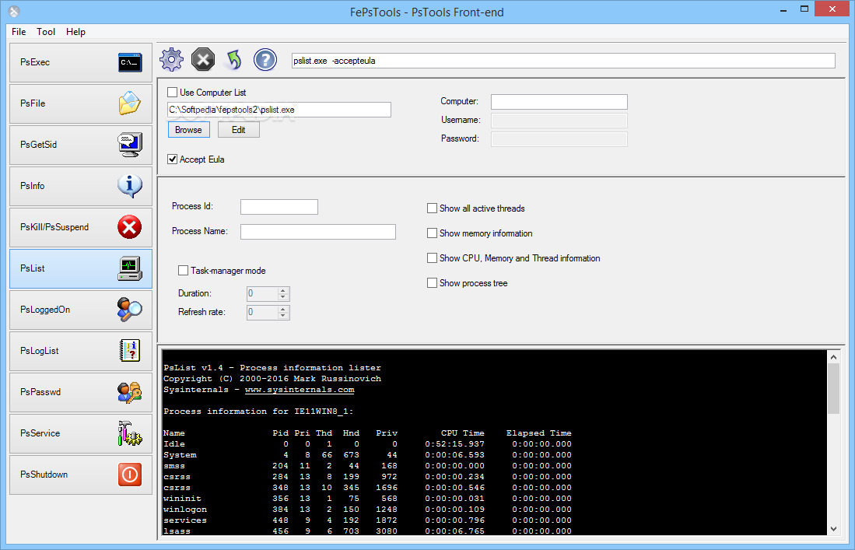Click the Browse button
Image resolution: width=855 pixels, height=550 pixels.
[x=189, y=130]
